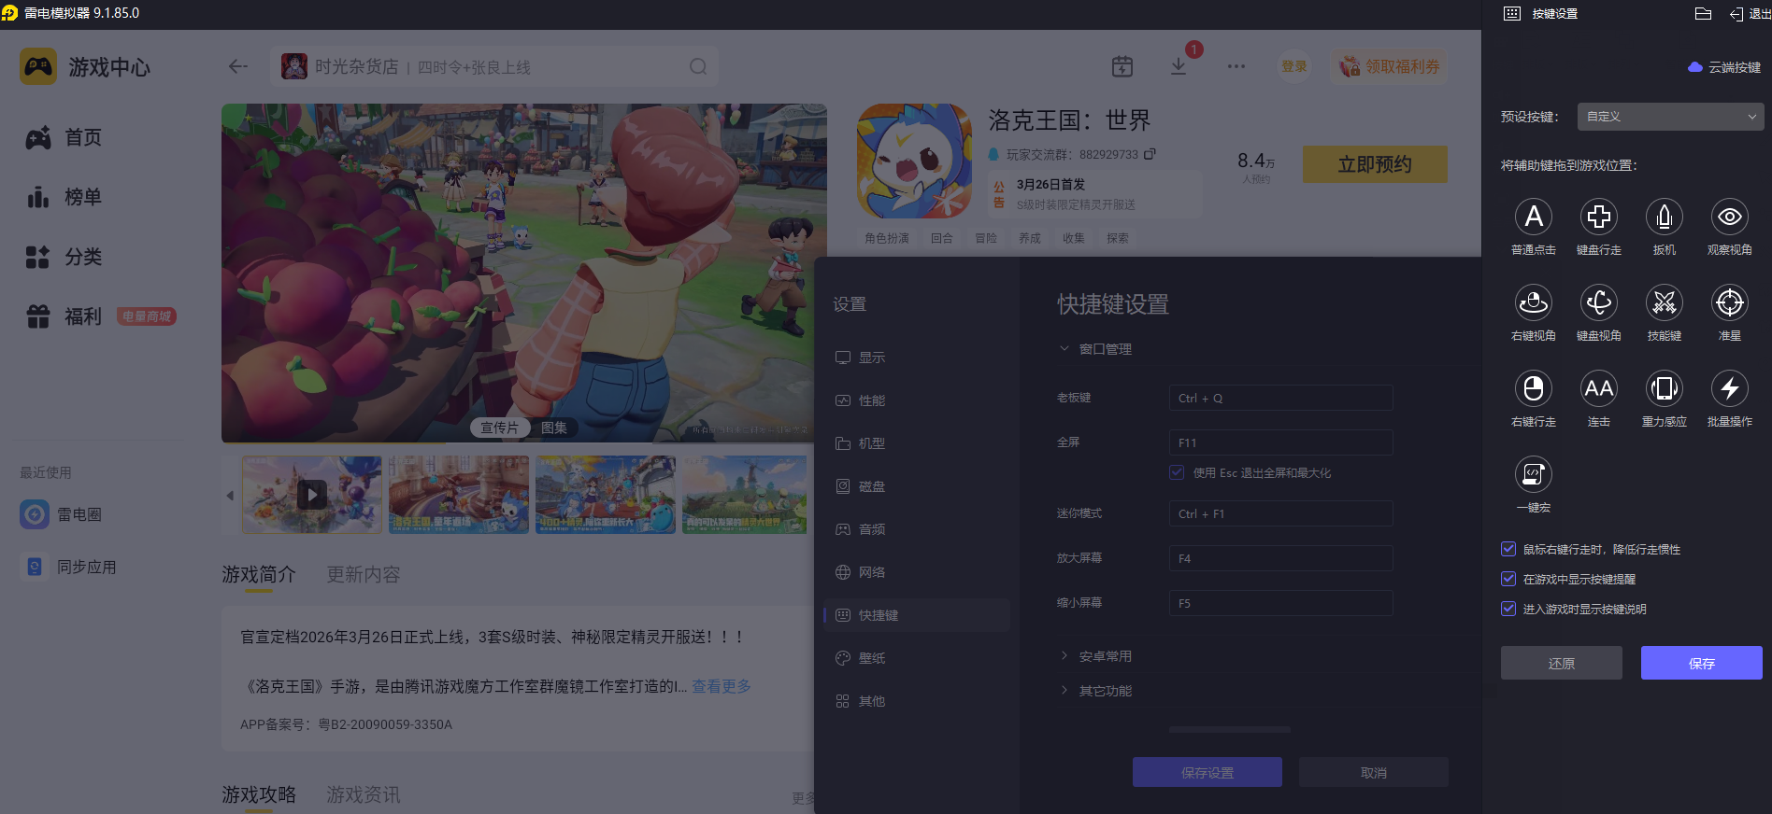
Task: Select the 键盘行走 D-pad key icon
Action: point(1599,217)
